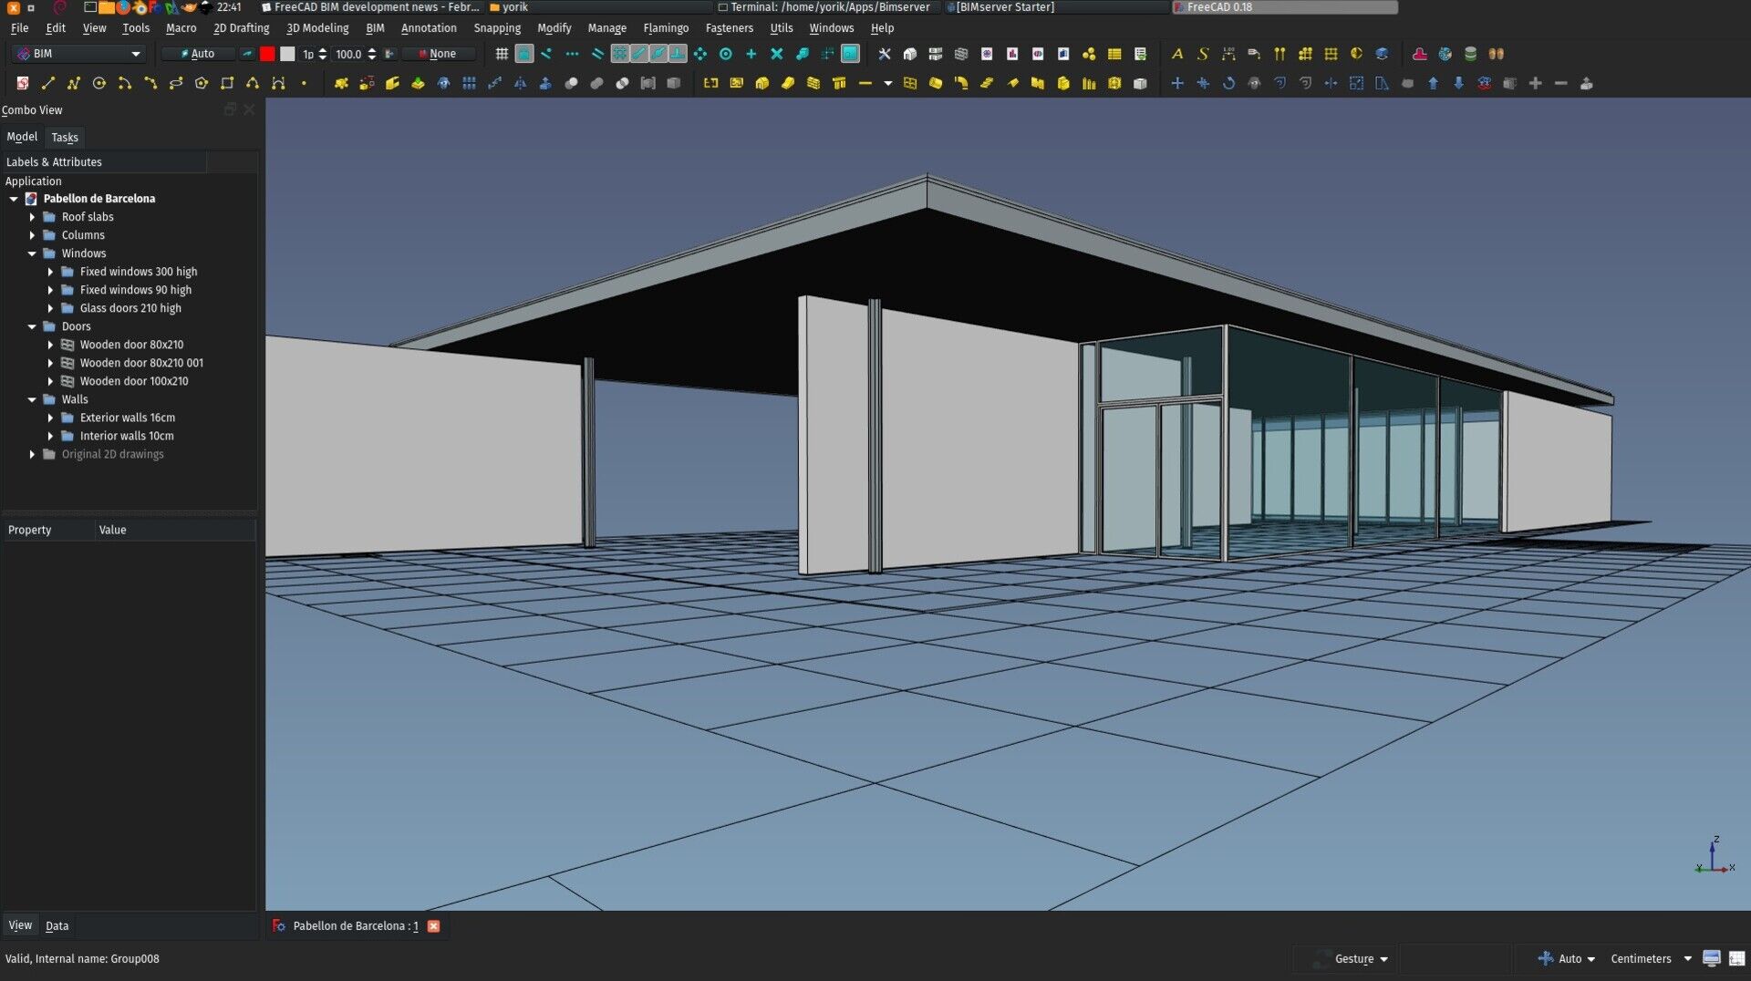Expand the Roof slabs group
1751x981 pixels.
click(x=34, y=217)
